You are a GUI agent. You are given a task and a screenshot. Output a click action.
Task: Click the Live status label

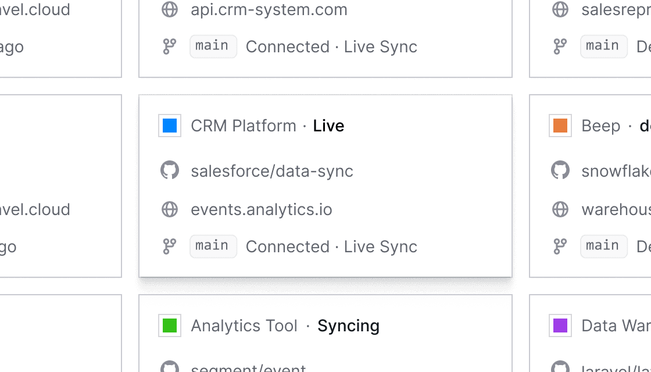pyautogui.click(x=328, y=126)
